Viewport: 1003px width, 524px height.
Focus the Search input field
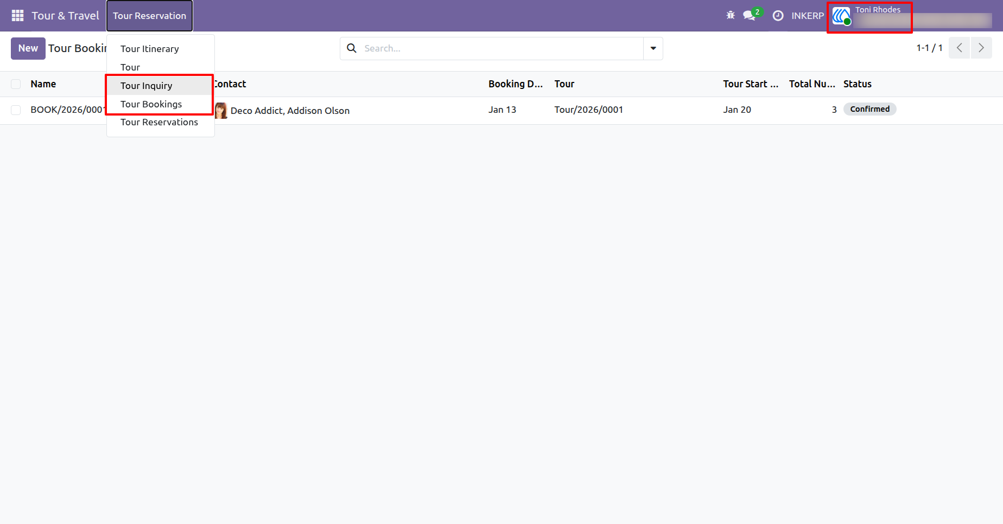click(502, 48)
